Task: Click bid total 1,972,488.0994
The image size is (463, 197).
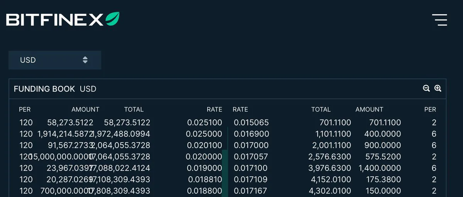Action: click(122, 134)
